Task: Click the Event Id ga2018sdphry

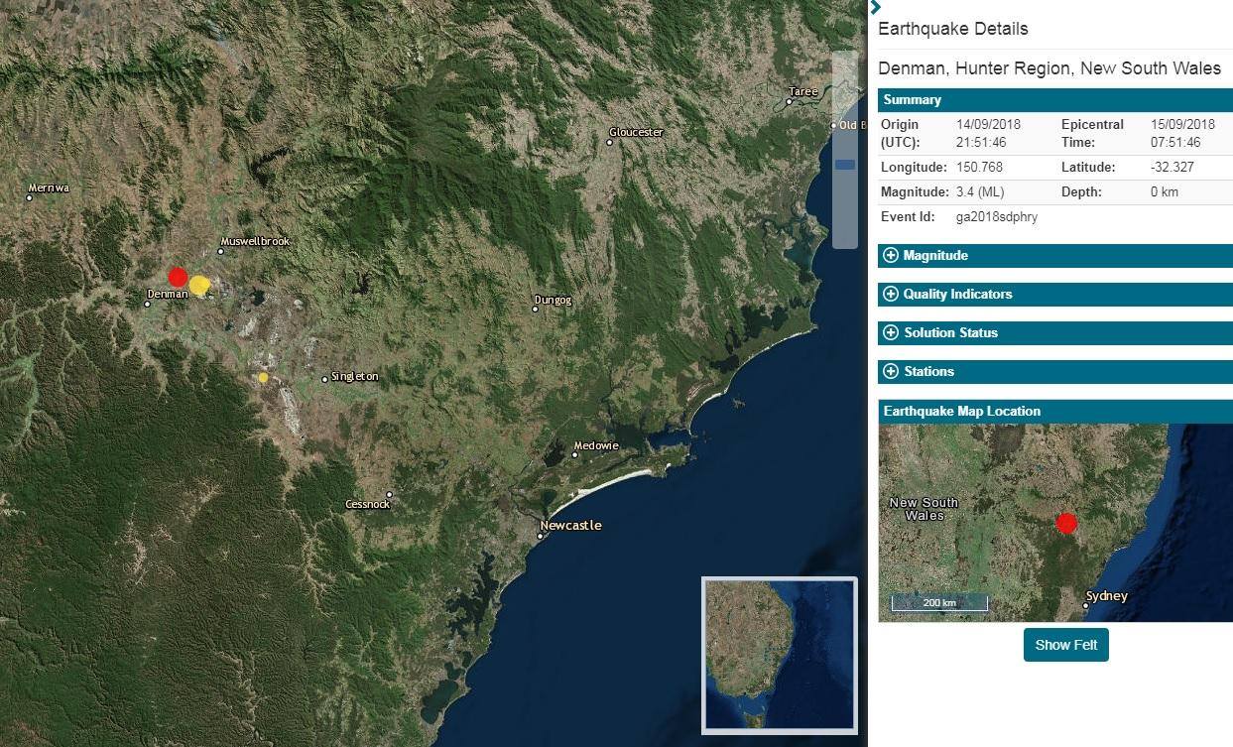Action: tap(996, 216)
